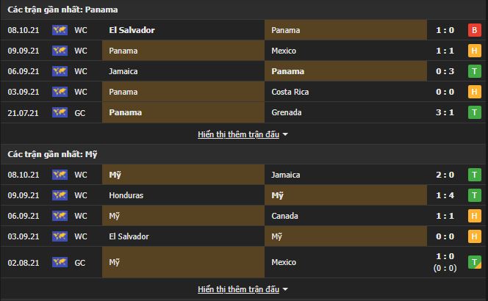Image resolution: width=488 pixels, height=301 pixels.
Task: Click the flag icon on Mỹ vs Mexico row
Action: [60, 262]
